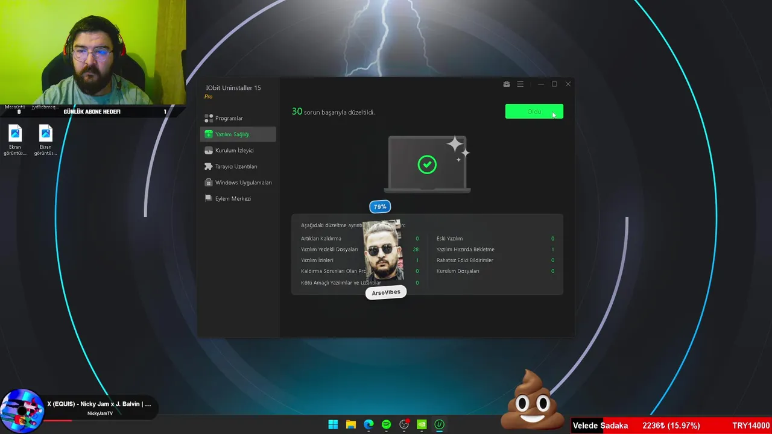The image size is (772, 434).
Task: Click the song album art thumbnail
Action: click(x=22, y=411)
